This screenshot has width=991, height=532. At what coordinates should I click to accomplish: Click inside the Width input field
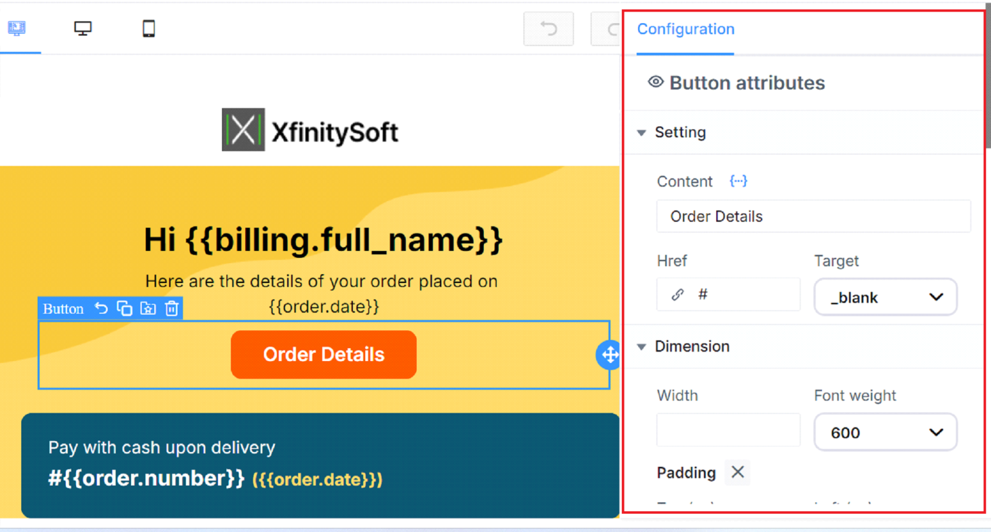click(x=728, y=429)
